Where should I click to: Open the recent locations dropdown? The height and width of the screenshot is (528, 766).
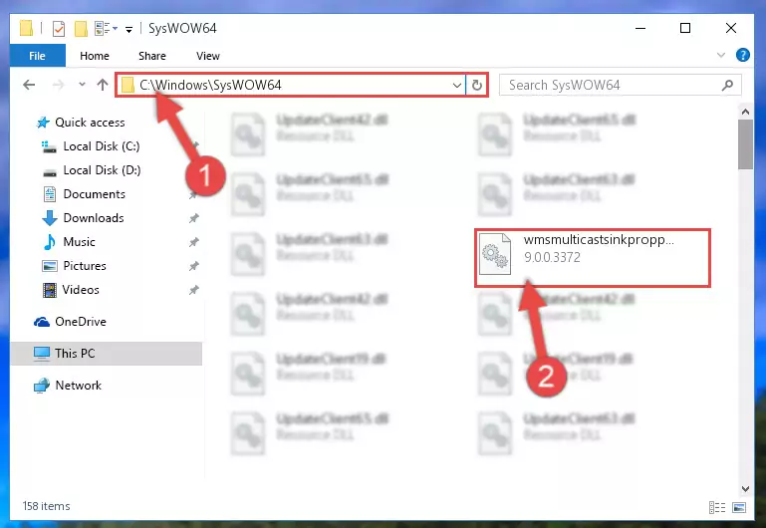coord(82,85)
